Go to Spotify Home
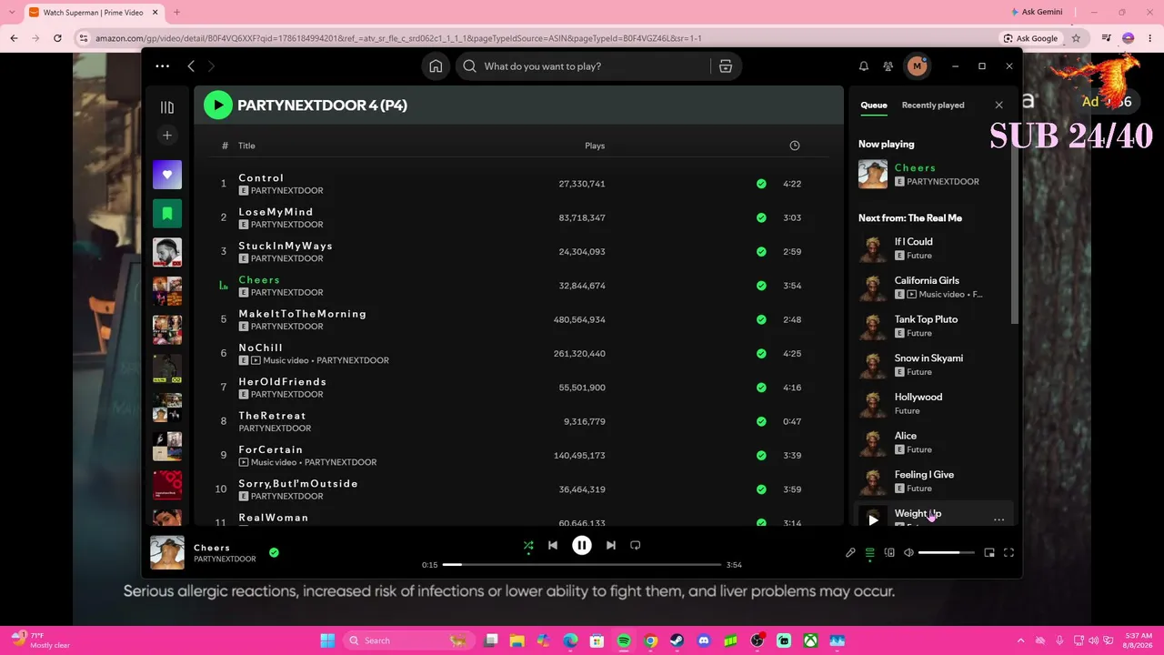This screenshot has height=655, width=1164. (x=436, y=66)
